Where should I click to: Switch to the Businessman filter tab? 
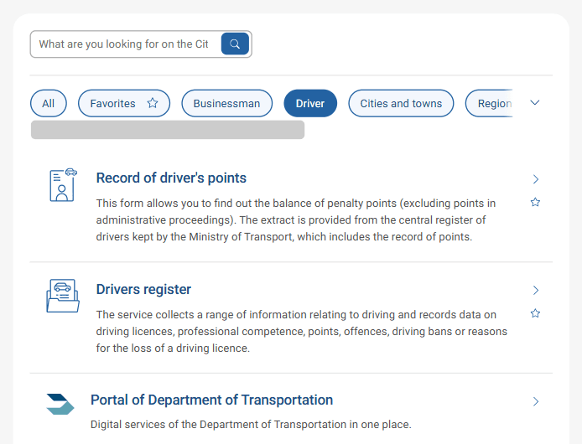pyautogui.click(x=226, y=104)
